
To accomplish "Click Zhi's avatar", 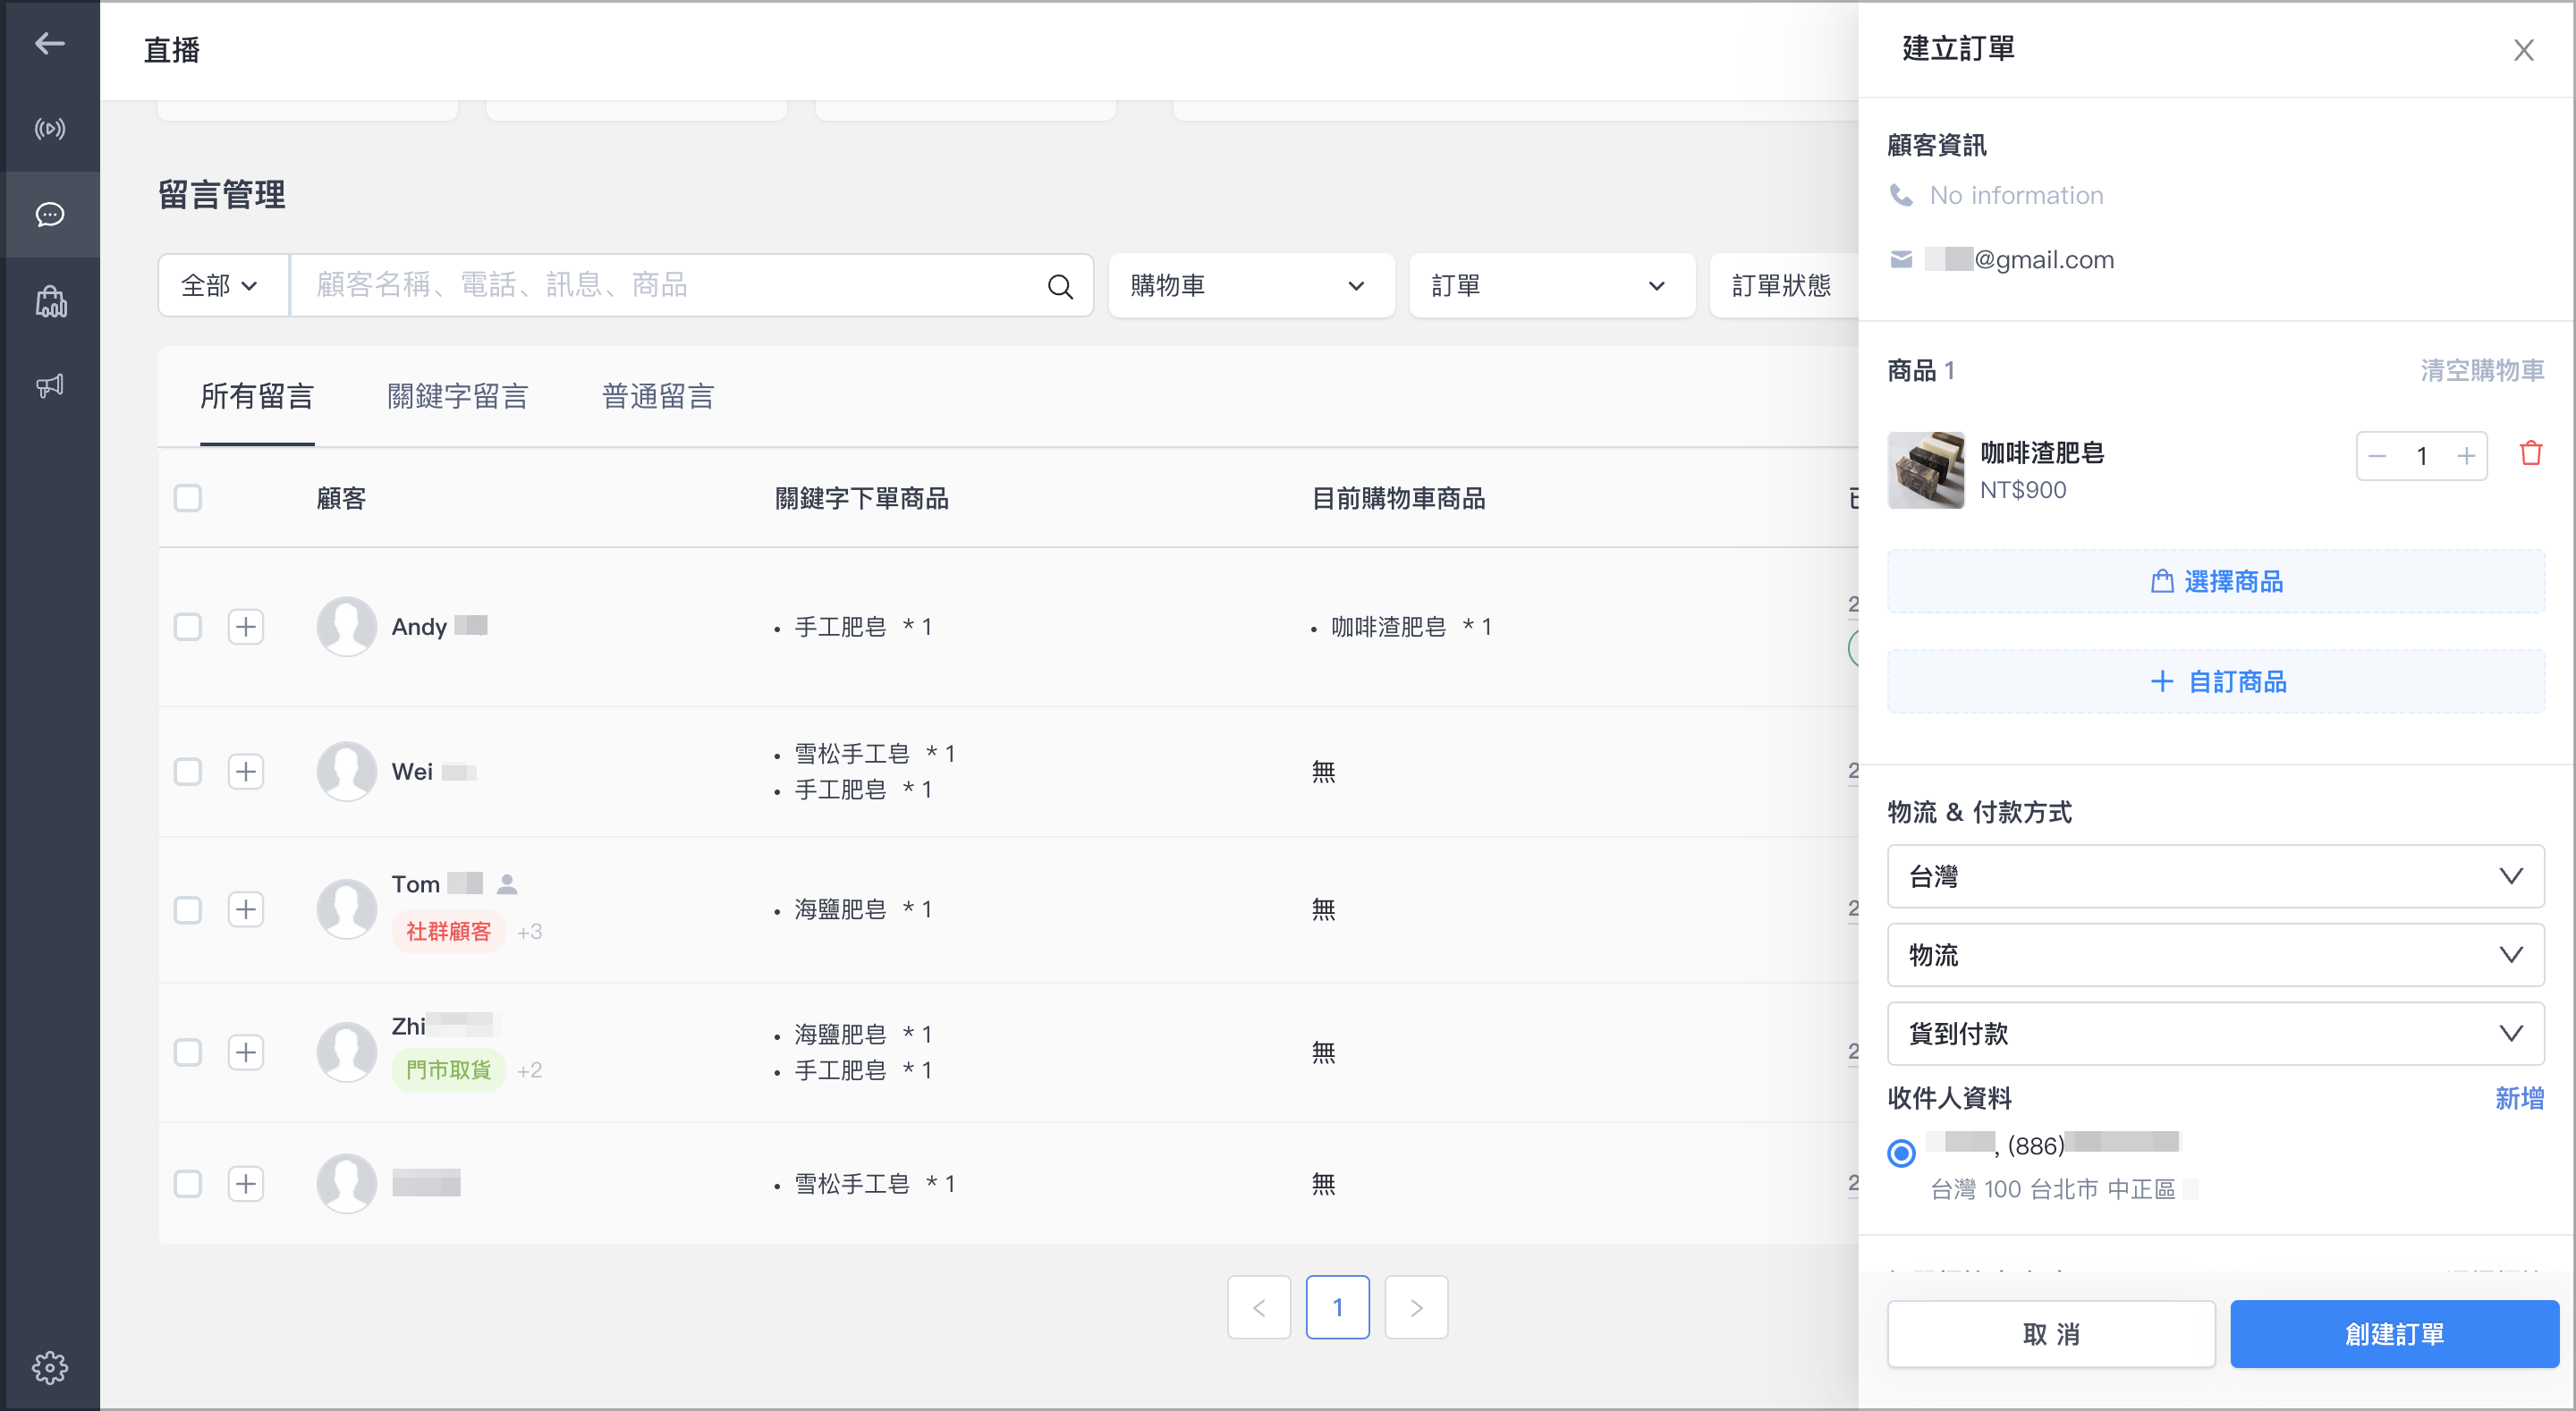I will coord(346,1052).
